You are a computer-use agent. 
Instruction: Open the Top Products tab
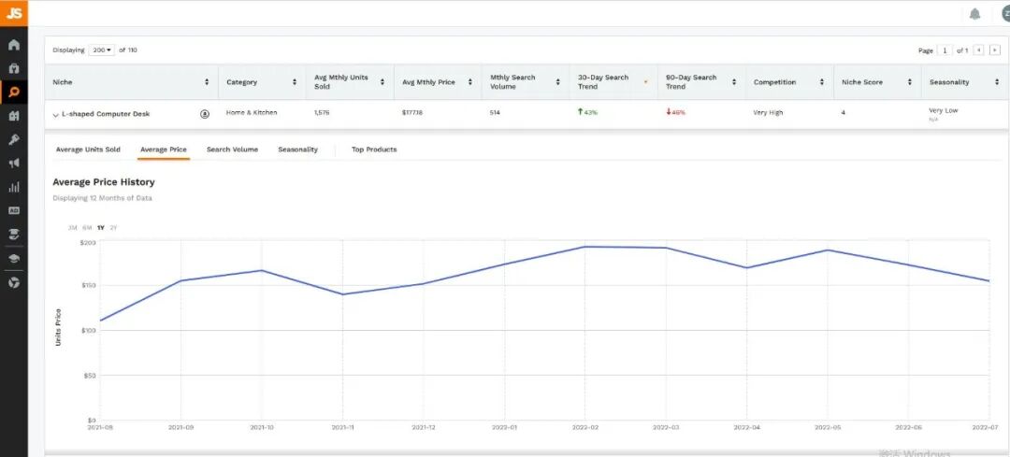(374, 150)
